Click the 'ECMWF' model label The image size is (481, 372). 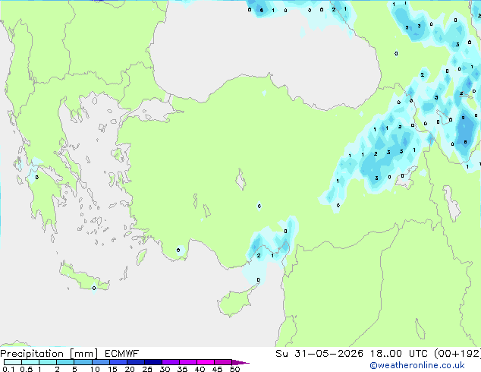[x=122, y=354]
